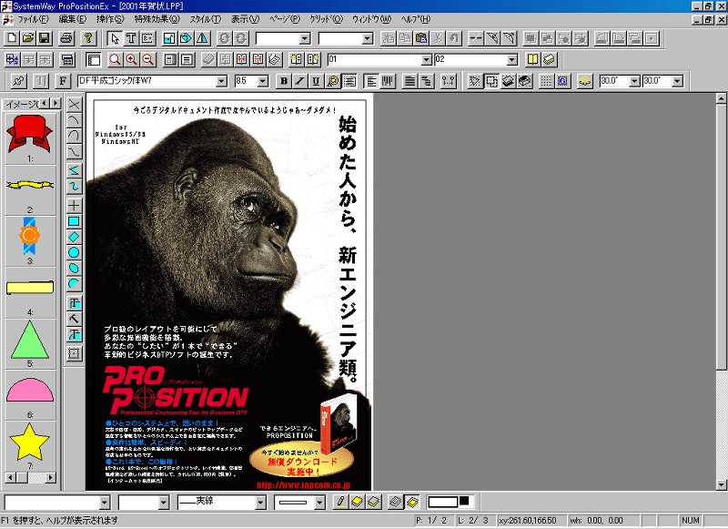
Task: Click the blue G grid icon
Action: pyautogui.click(x=562, y=81)
